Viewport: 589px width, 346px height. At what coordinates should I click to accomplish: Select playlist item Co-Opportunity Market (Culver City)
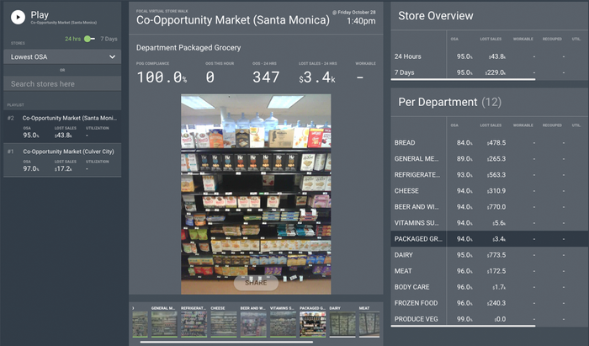pos(62,160)
